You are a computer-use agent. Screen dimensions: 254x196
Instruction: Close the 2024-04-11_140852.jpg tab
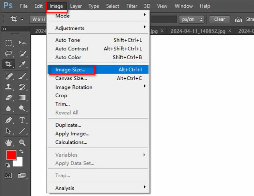(x=230, y=30)
